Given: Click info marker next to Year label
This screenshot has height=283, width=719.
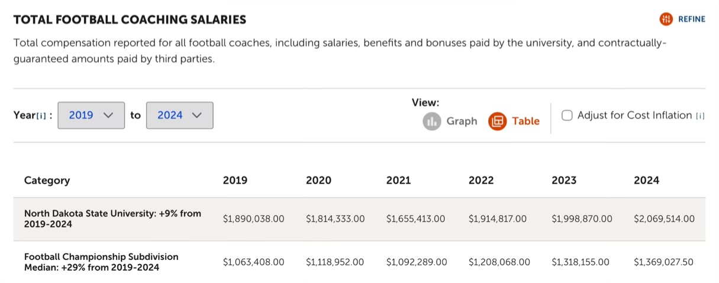Looking at the screenshot, I should pos(41,115).
